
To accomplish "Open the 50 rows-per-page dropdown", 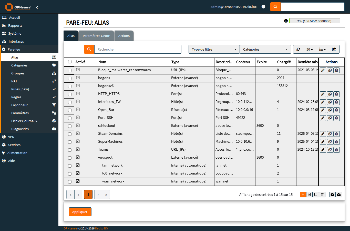I will 310,49.
